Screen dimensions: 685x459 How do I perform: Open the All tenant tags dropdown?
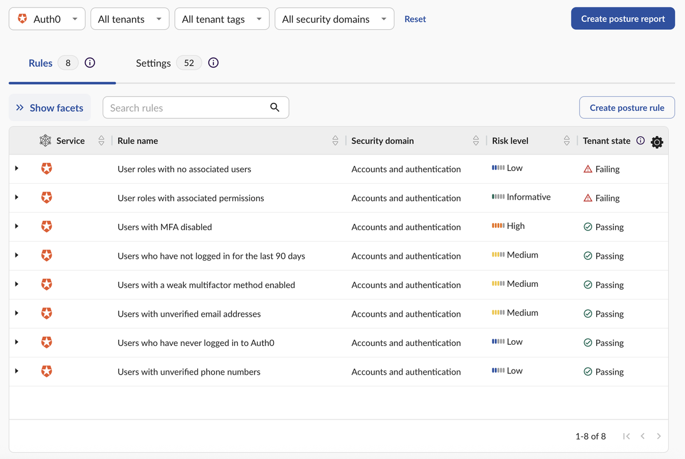point(221,19)
